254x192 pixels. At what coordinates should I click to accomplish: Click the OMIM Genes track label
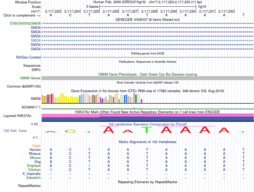tap(30, 78)
